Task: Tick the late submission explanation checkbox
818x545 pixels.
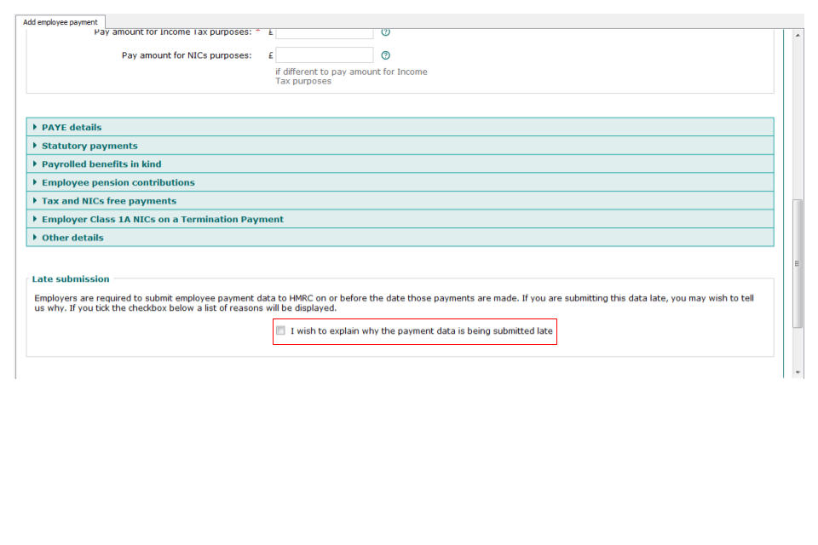Action: coord(280,330)
